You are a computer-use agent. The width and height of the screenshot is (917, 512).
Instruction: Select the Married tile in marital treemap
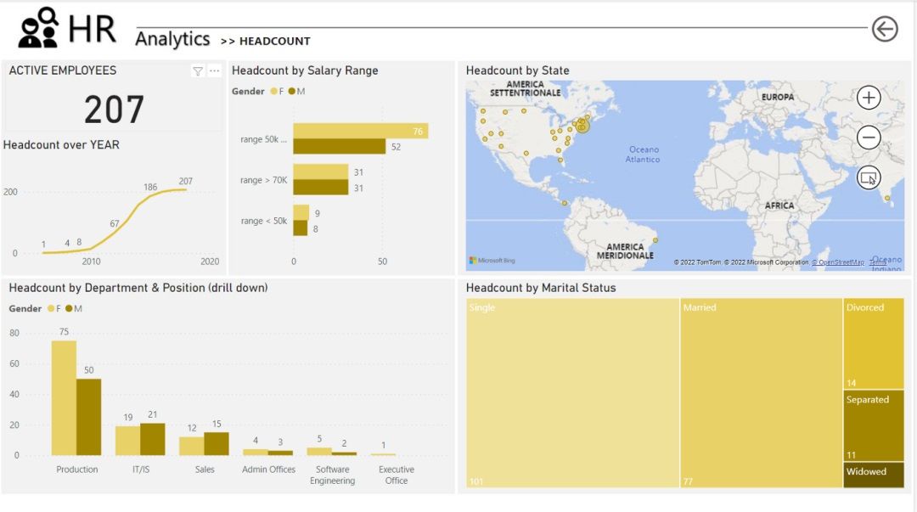pos(762,393)
